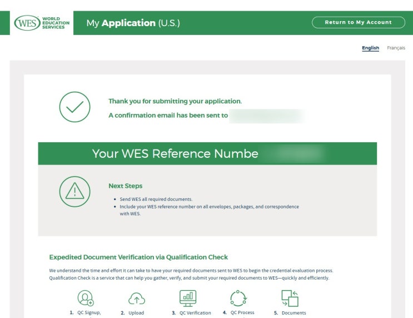Click the Include your WES reference number bullet
The height and width of the screenshot is (318, 413).
[x=209, y=210]
